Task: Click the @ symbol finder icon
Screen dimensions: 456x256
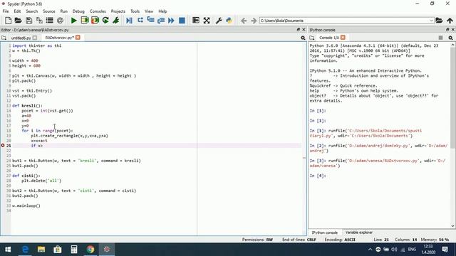Action: tap(60, 21)
